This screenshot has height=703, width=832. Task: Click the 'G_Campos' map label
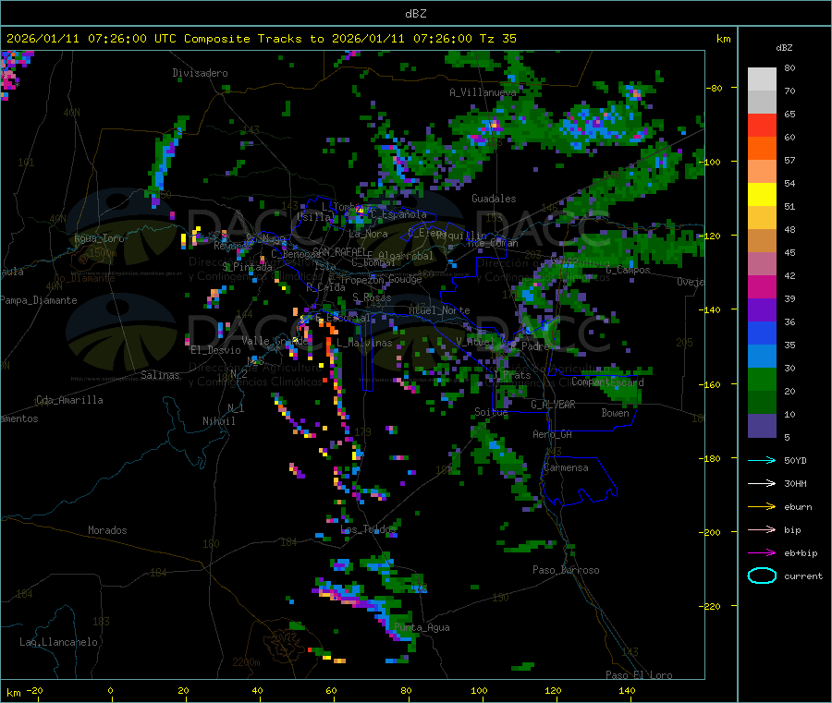click(x=629, y=270)
